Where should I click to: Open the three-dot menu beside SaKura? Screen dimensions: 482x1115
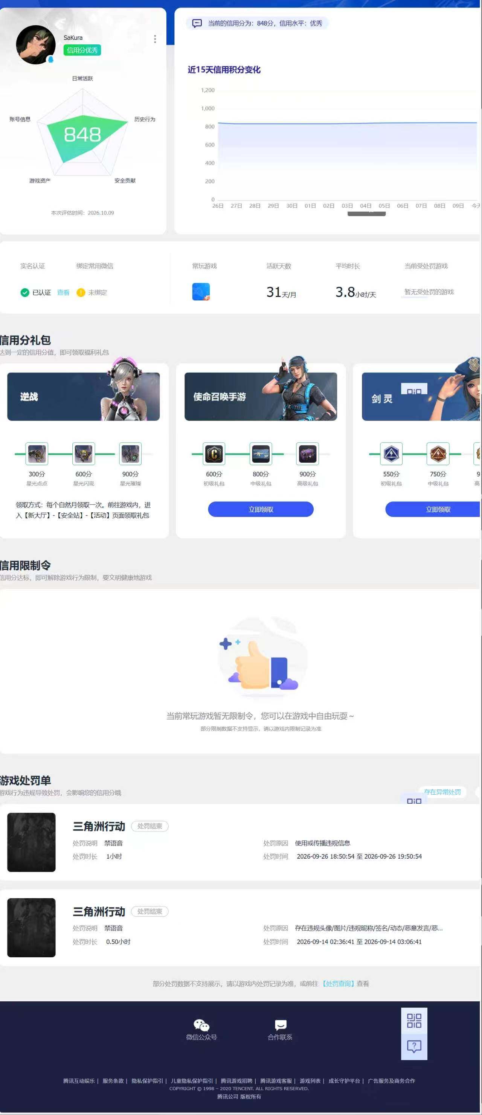pos(155,39)
